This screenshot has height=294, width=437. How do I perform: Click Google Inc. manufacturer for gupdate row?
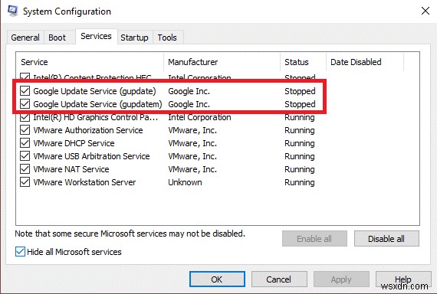click(189, 91)
